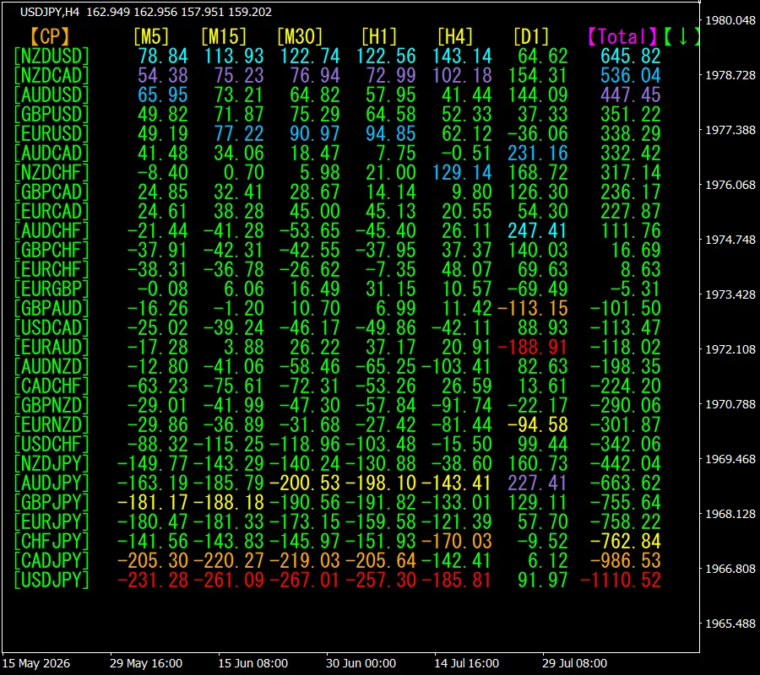Click the AUDJPY M30 value -200.53
Image resolution: width=760 pixels, height=675 pixels.
304,483
